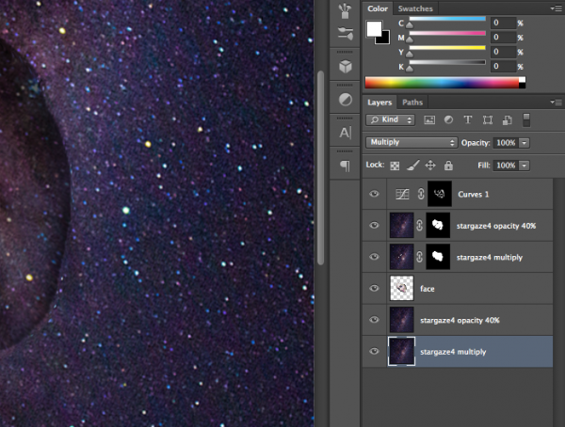This screenshot has height=427, width=565.
Task: Open the Multiply blend mode dropdown
Action: 411,142
